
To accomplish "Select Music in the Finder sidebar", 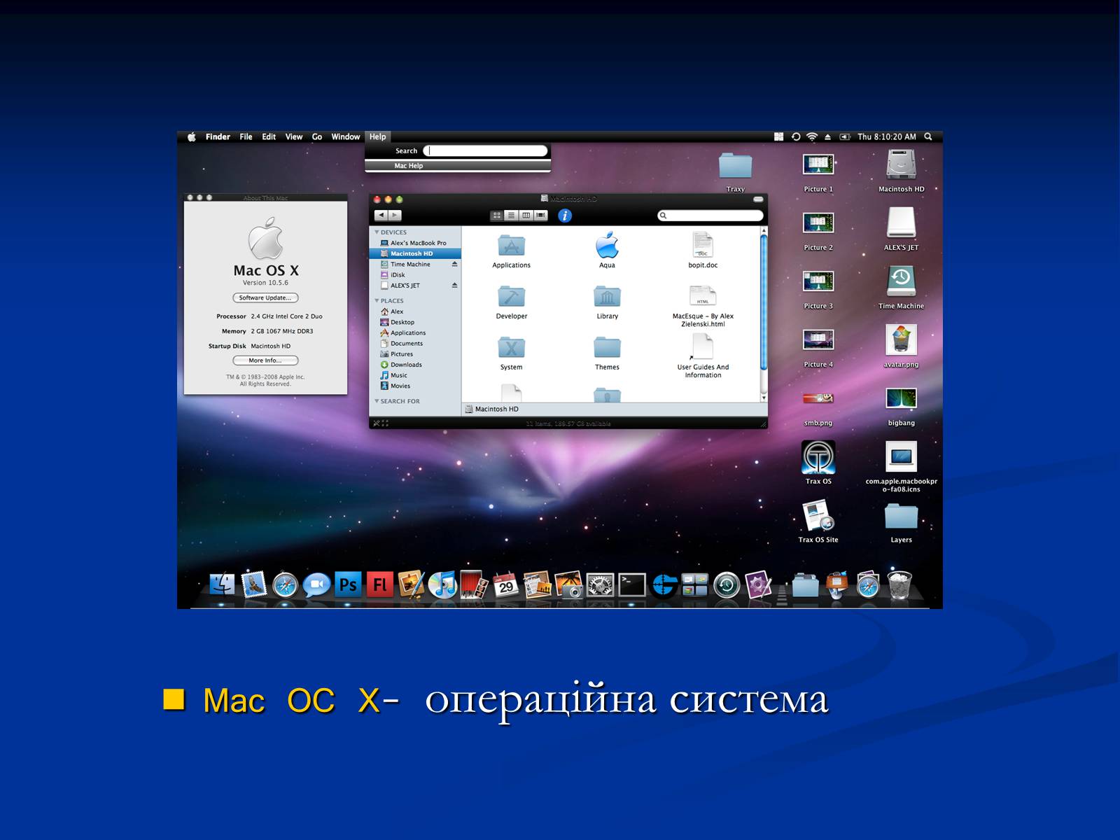I will point(415,375).
